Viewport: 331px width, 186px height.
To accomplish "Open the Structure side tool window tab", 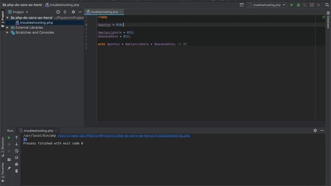I will click(x=3, y=147).
